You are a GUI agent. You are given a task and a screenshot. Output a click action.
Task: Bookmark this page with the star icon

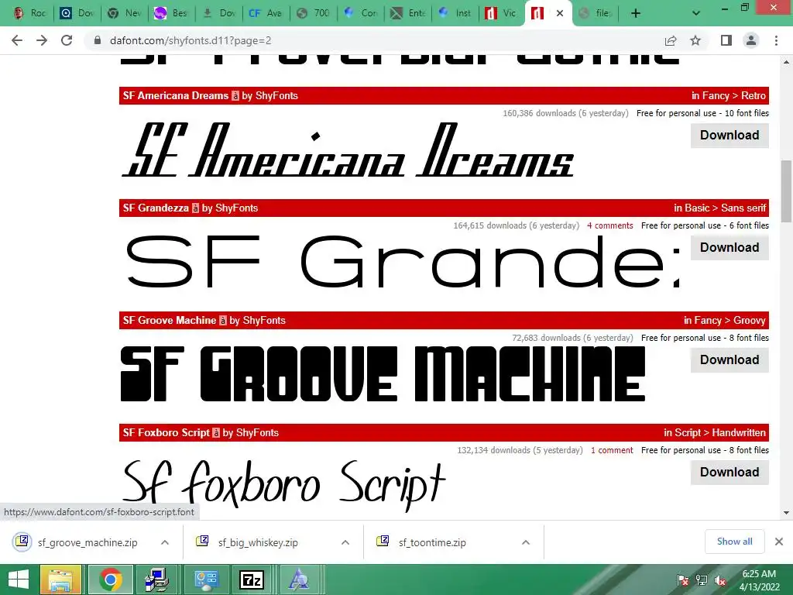click(x=695, y=40)
